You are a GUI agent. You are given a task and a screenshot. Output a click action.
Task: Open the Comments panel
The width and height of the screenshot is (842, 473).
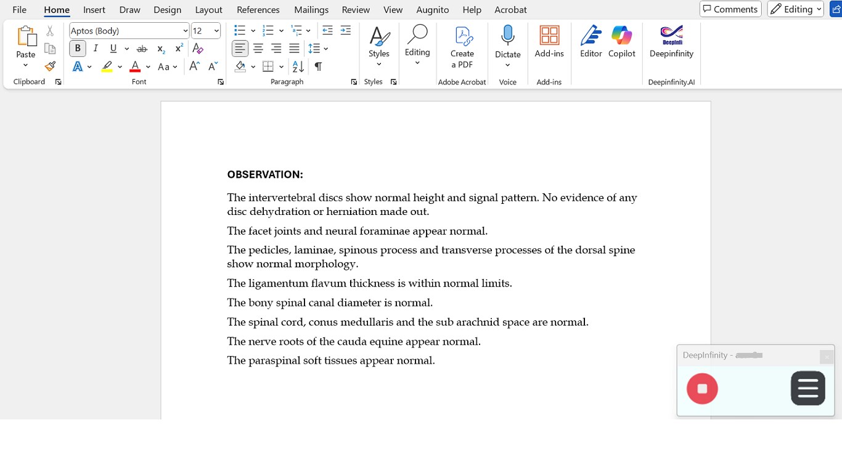730,9
